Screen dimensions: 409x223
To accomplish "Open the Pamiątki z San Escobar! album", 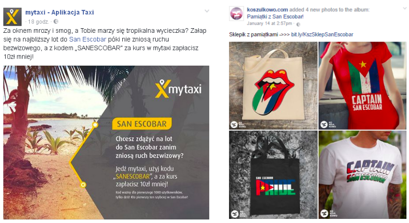I will [275, 16].
